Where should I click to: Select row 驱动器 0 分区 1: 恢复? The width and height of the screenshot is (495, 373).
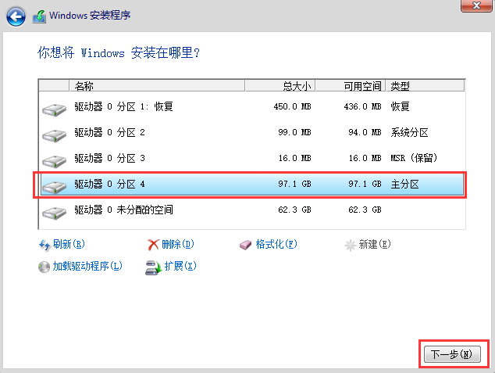point(252,106)
